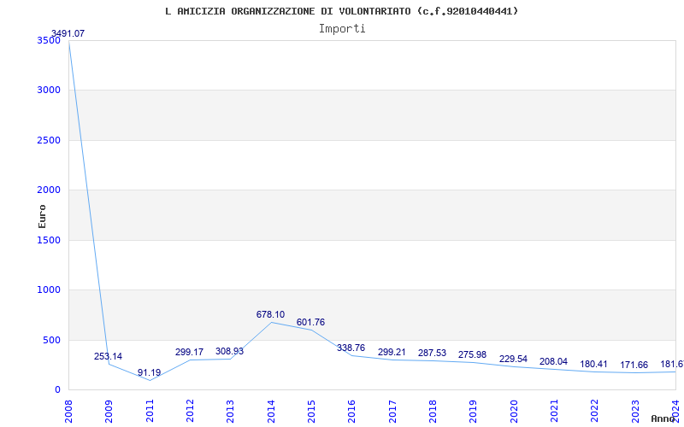Click the x-axis year 2015
684x427 pixels.
point(311,412)
